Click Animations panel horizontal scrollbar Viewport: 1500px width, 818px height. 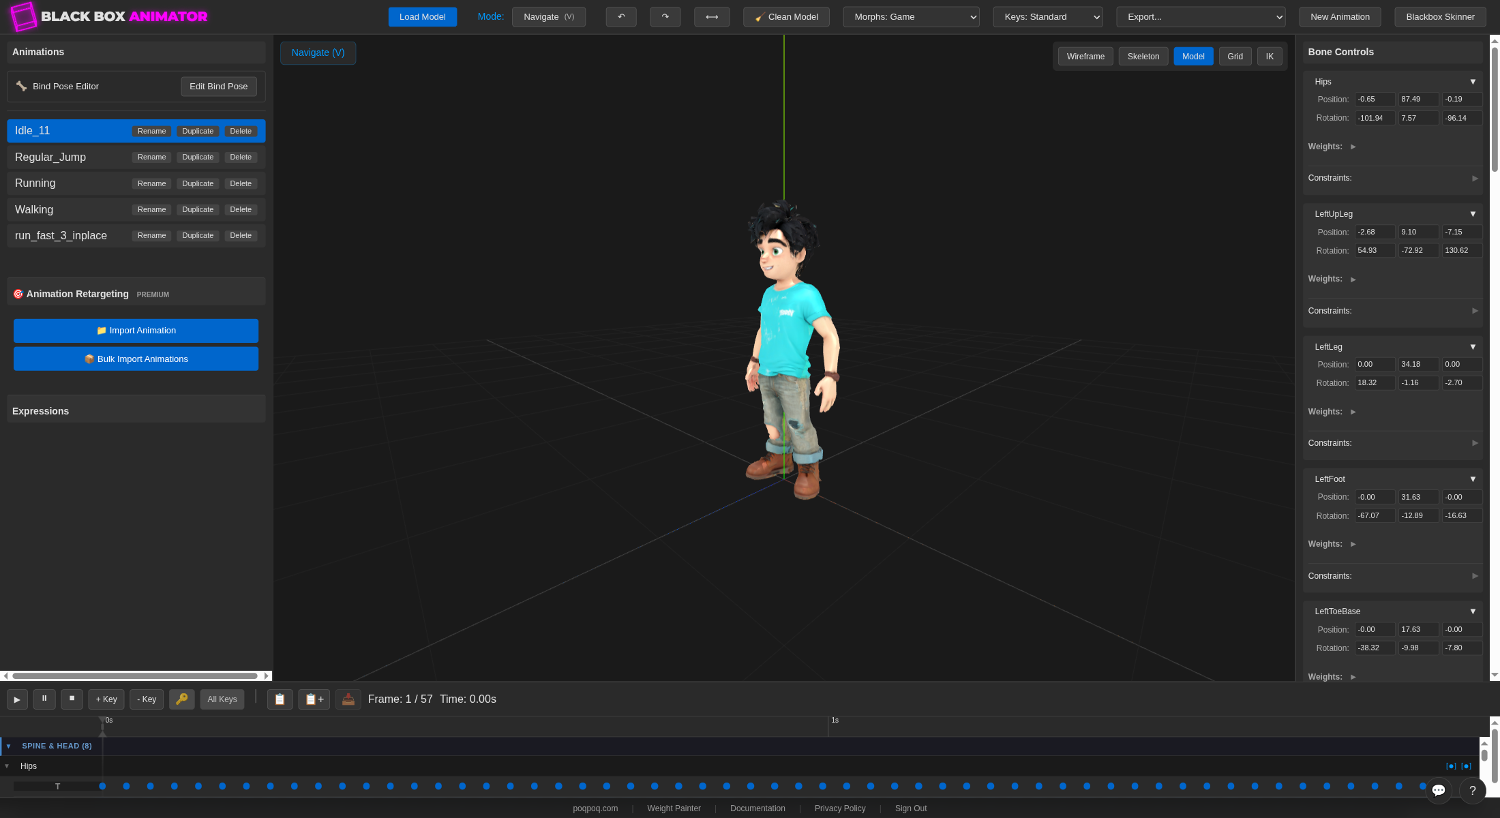(x=135, y=676)
